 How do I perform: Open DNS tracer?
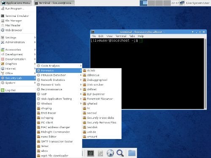(x=59, y=113)
